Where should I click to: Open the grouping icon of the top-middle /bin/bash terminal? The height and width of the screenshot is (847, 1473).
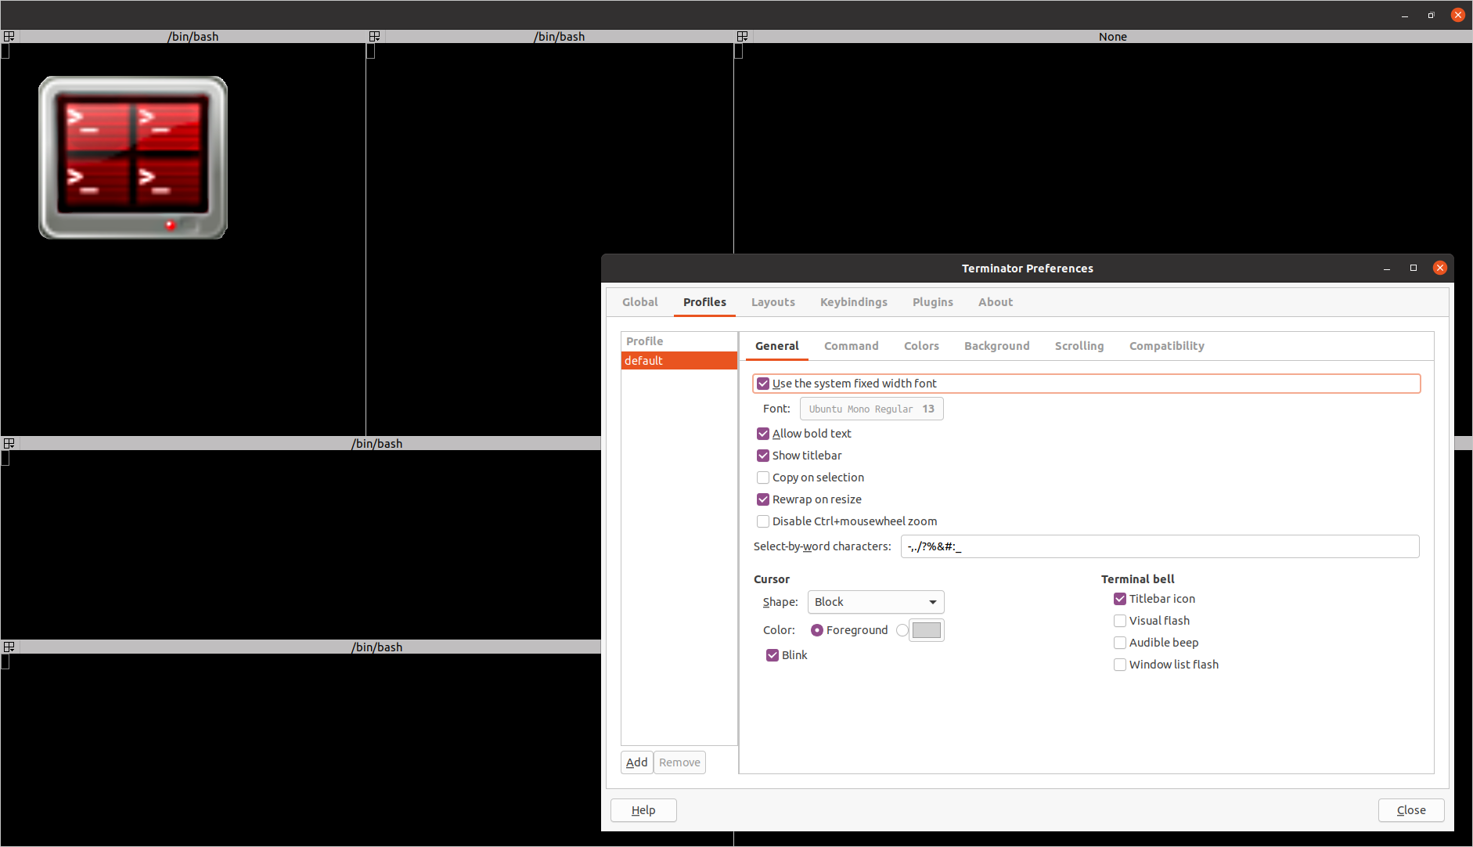375,37
